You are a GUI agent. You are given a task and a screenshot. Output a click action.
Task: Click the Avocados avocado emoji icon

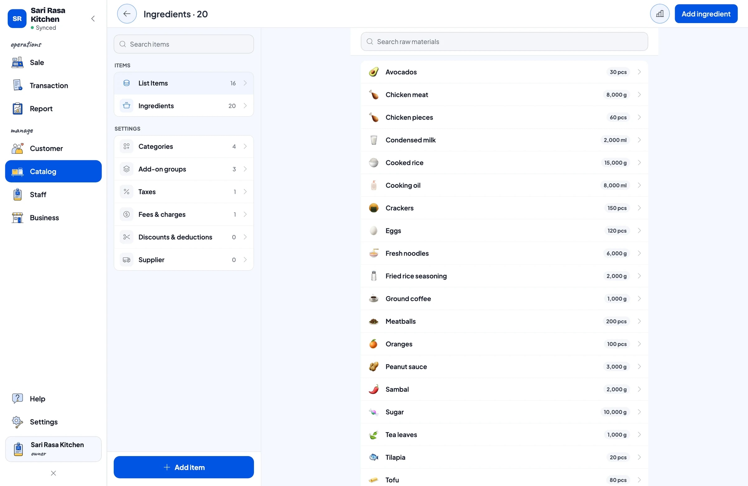coord(373,72)
